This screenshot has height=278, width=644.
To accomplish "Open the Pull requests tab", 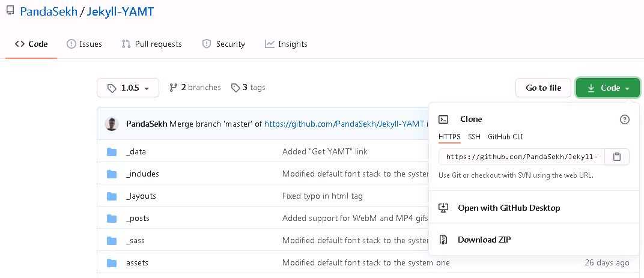I will (151, 44).
